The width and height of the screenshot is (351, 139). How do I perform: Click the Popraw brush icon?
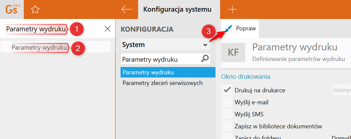point(229,29)
